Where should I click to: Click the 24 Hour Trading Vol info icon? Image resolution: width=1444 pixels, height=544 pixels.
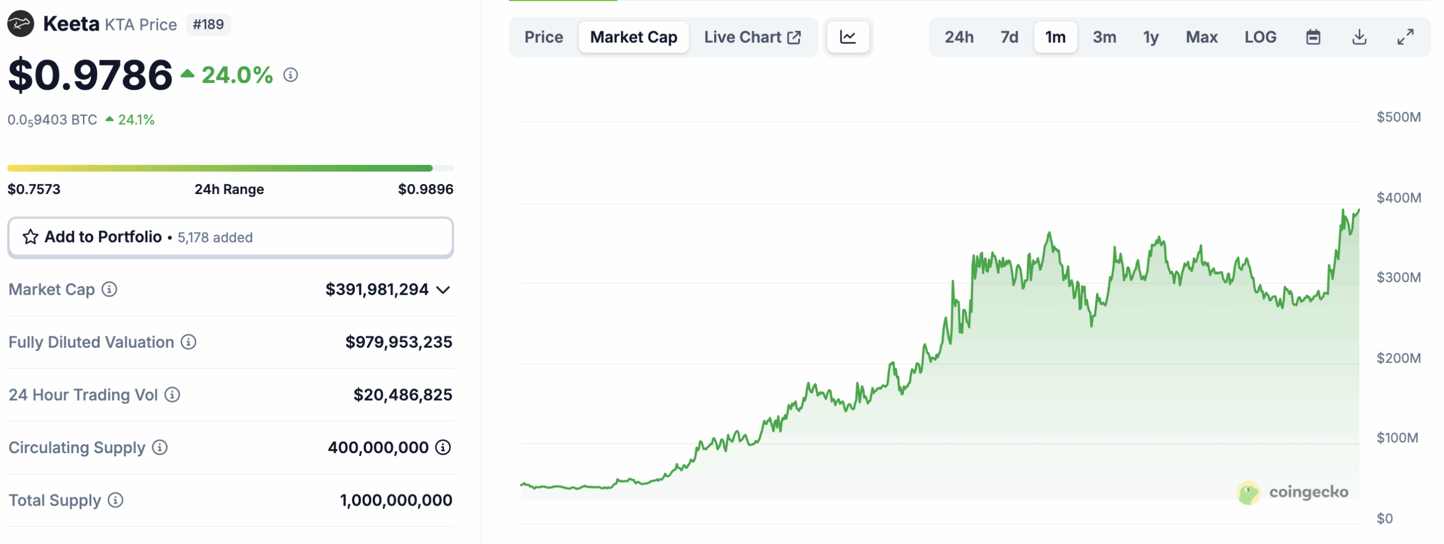click(x=172, y=395)
